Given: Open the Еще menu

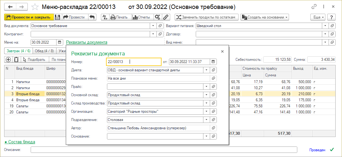Looking at the screenshot, I should (x=318, y=17).
